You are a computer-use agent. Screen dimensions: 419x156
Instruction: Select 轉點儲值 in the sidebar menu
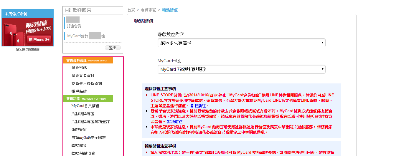[79, 145]
